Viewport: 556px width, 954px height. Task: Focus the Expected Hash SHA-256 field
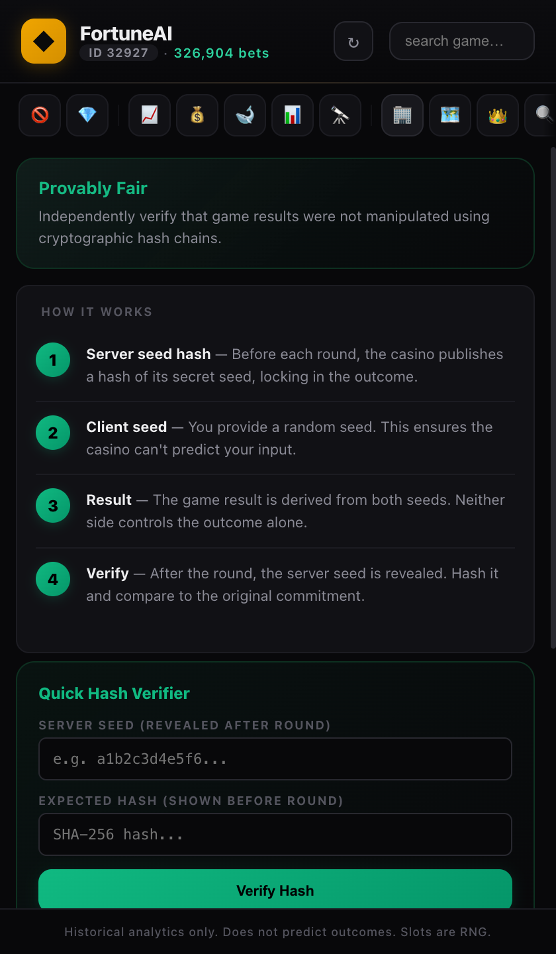[275, 834]
